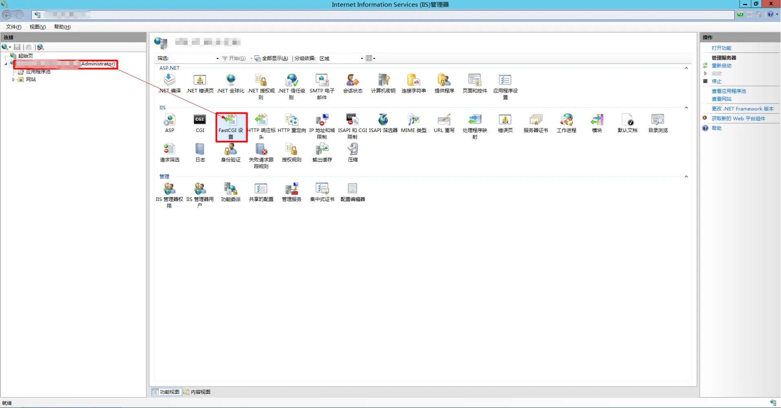Click the 全部显示(A) button
Viewport: 781px width, 408px height.
tap(271, 58)
